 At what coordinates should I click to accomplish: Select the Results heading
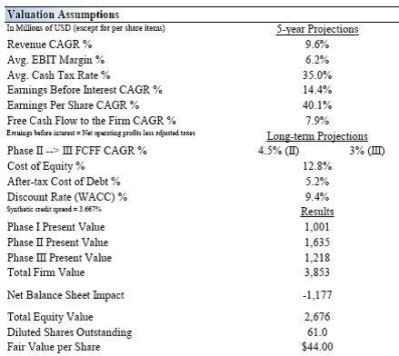[317, 212]
